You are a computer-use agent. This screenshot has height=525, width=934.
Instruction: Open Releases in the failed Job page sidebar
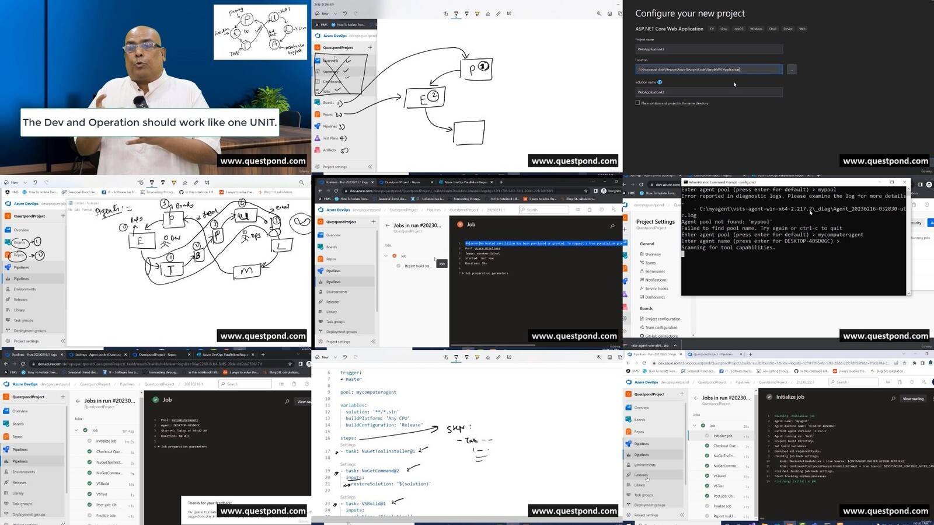(333, 302)
